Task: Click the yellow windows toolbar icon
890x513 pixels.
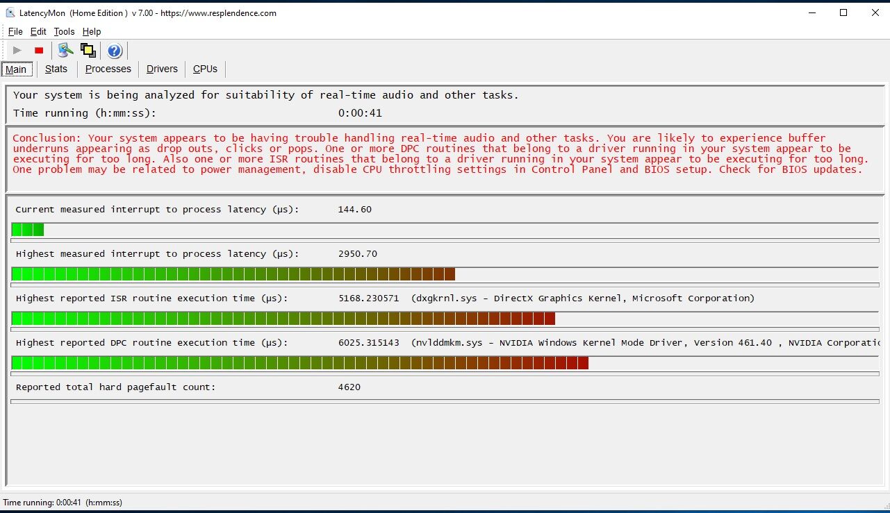Action: pos(88,50)
